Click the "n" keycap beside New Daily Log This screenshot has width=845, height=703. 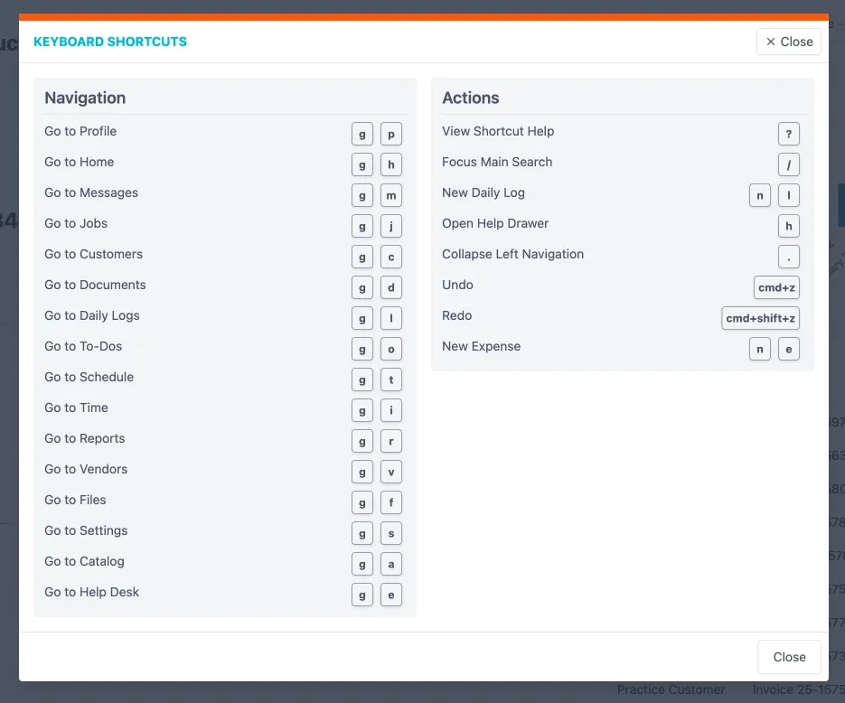[759, 195]
